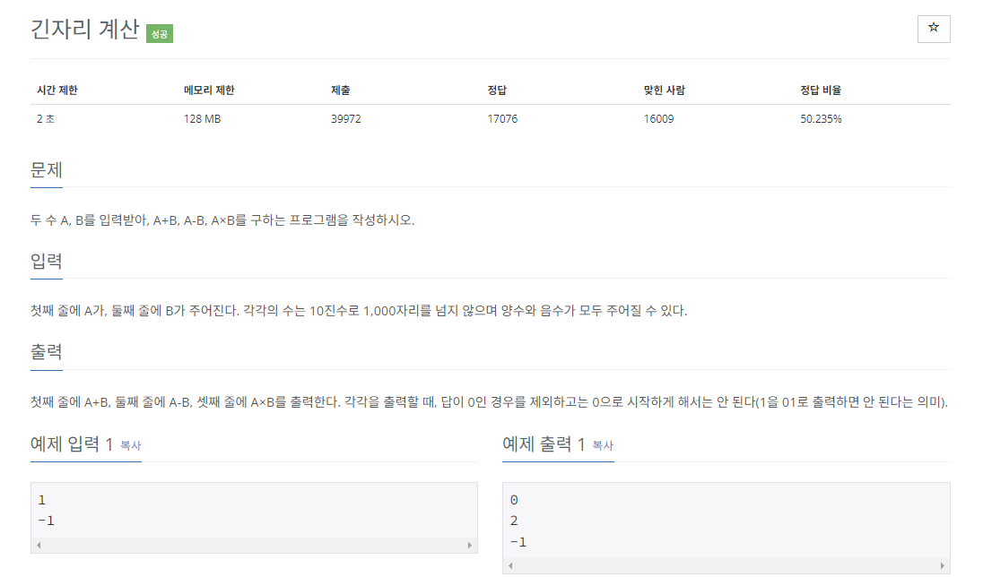Click the example input first line 1
Viewport: 983px width, 577px height.
[x=42, y=500]
